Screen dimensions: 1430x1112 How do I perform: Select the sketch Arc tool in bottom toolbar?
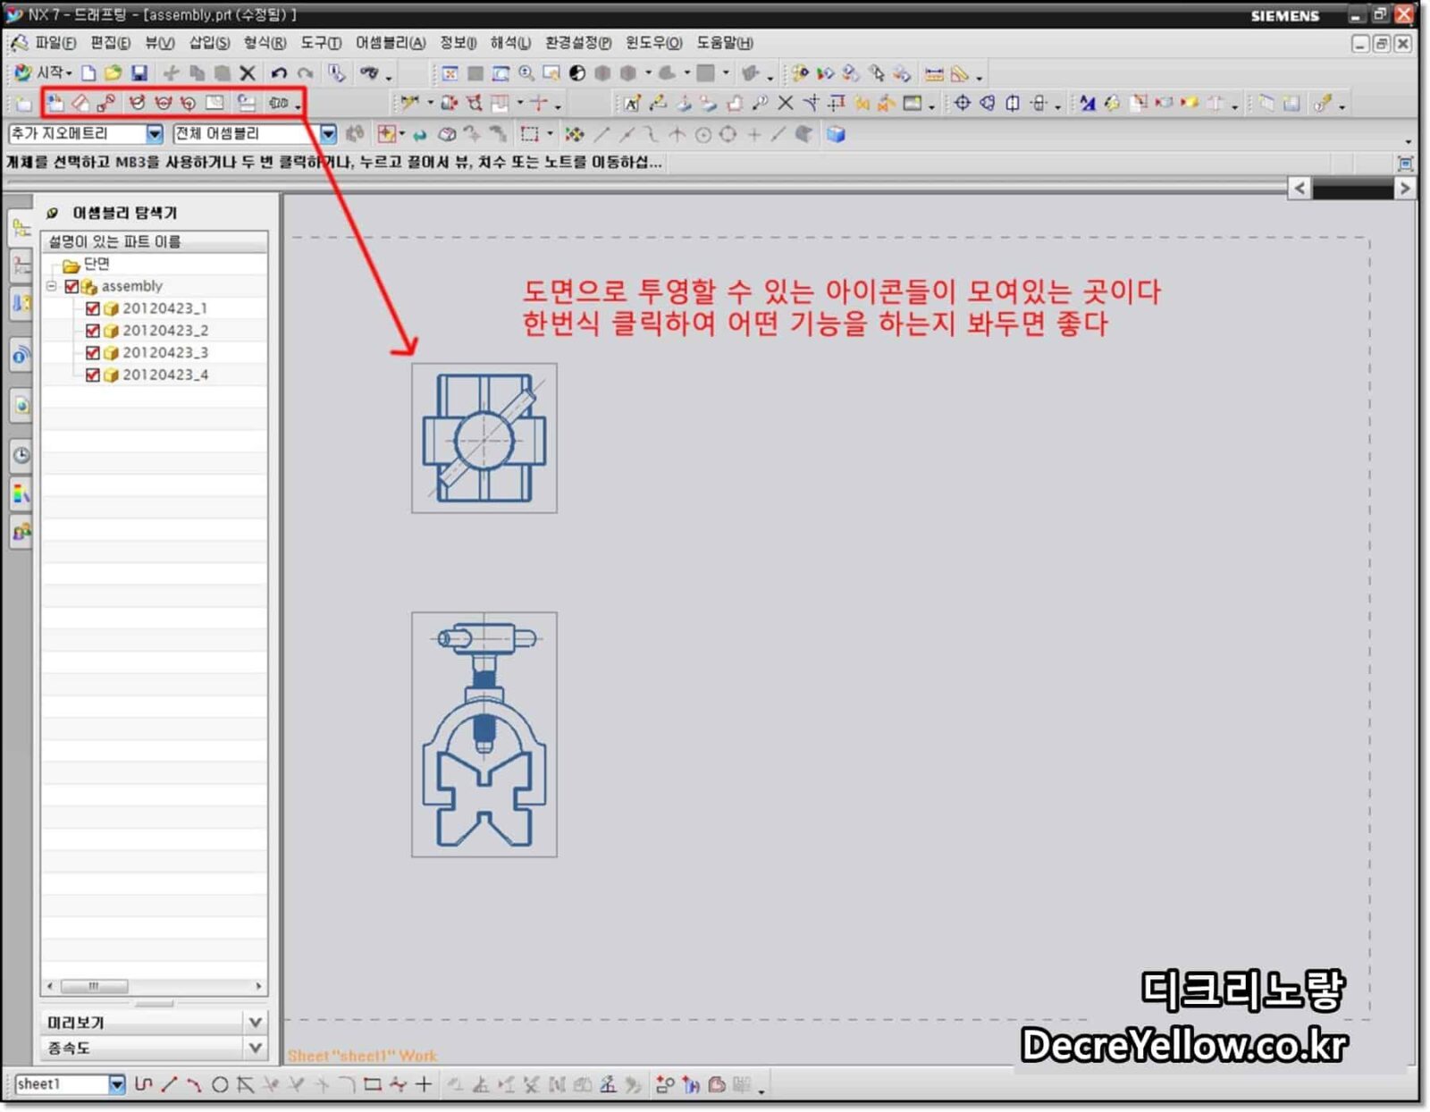tap(194, 1085)
